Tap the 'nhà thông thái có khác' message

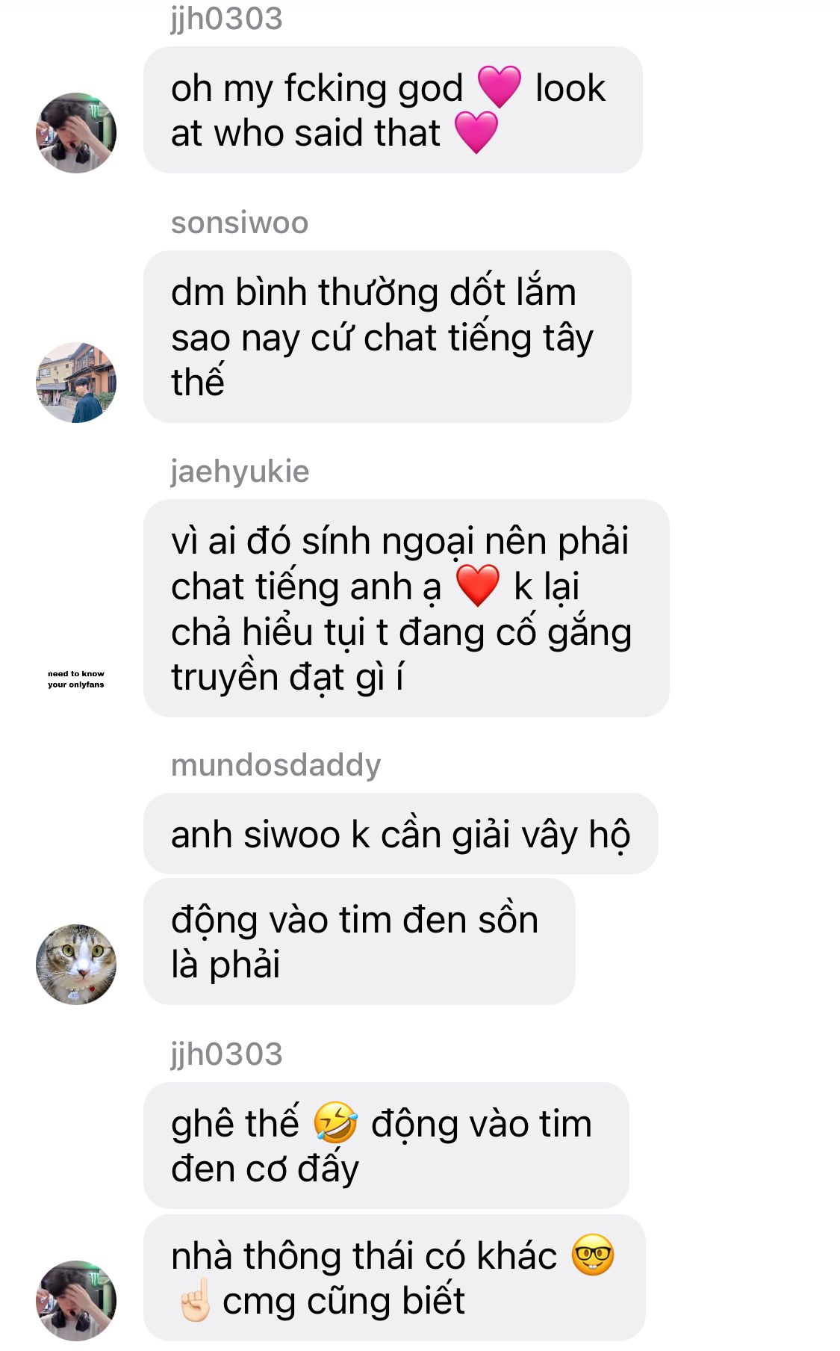coord(394,1278)
